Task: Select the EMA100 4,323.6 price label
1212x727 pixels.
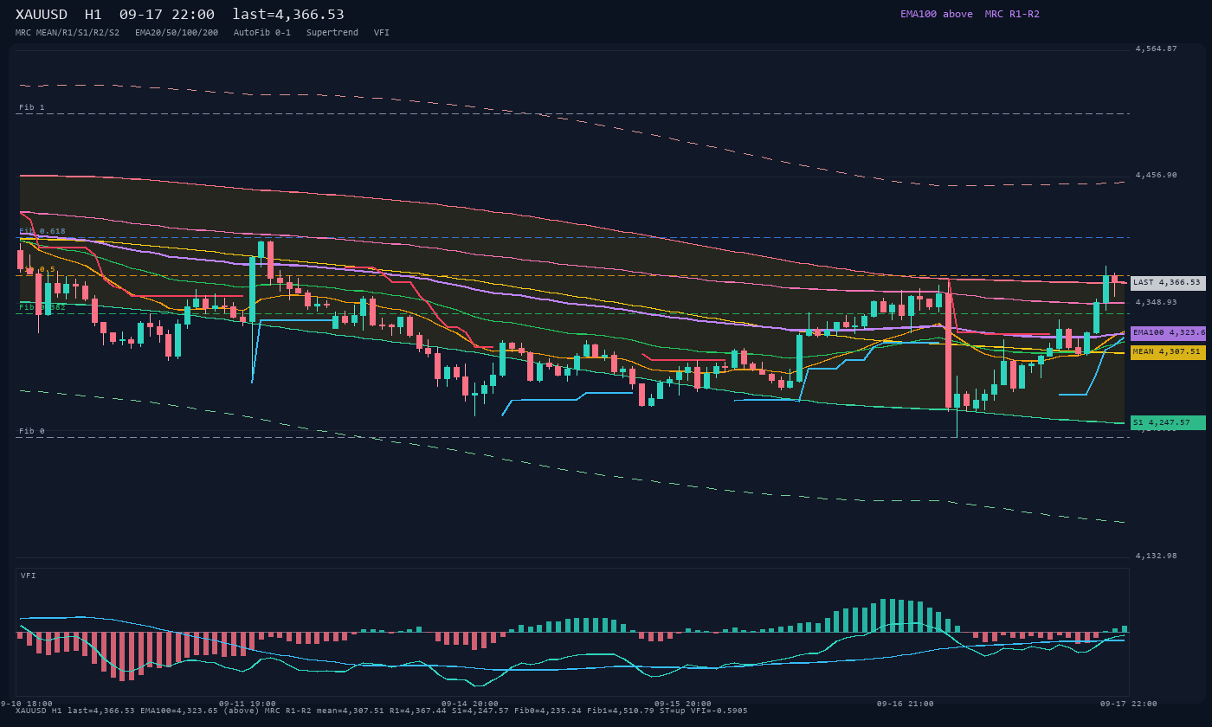Action: click(1168, 333)
